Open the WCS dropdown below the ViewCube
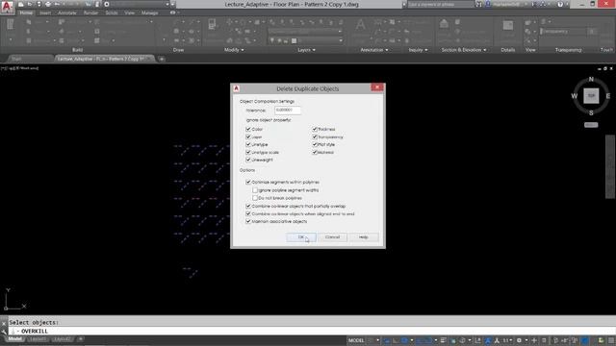616x346 pixels. click(x=591, y=125)
